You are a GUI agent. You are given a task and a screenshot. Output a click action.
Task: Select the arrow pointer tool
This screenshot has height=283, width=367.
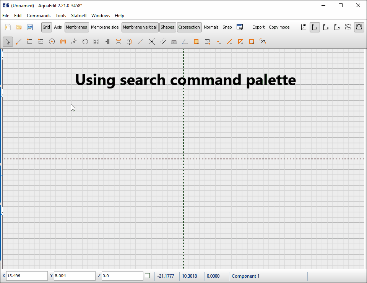[x=8, y=42]
